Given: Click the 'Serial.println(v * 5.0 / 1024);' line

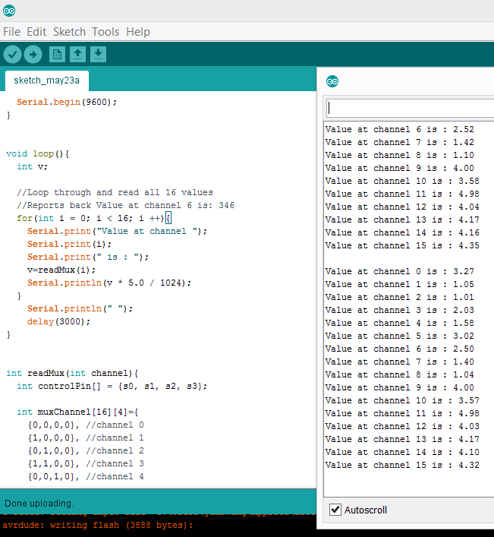Looking at the screenshot, I should [109, 283].
